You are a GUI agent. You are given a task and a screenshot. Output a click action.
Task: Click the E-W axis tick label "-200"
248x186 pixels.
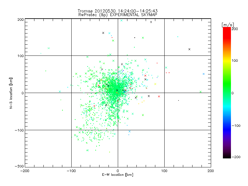click(x=25, y=171)
